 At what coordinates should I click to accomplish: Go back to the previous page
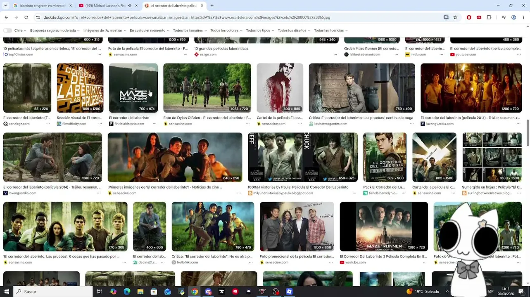pyautogui.click(x=6, y=17)
